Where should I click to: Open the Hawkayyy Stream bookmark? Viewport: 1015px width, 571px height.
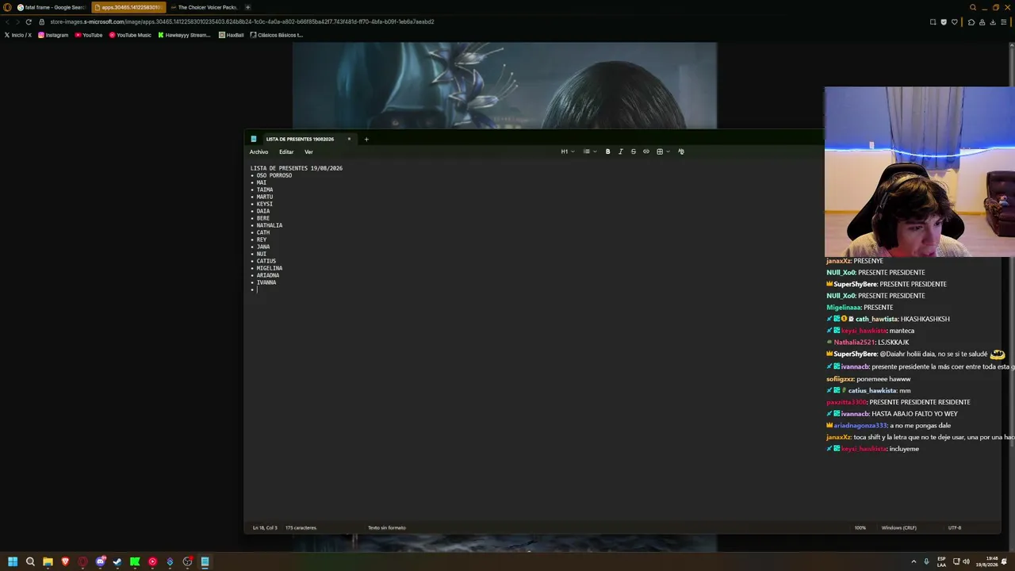tap(184, 35)
